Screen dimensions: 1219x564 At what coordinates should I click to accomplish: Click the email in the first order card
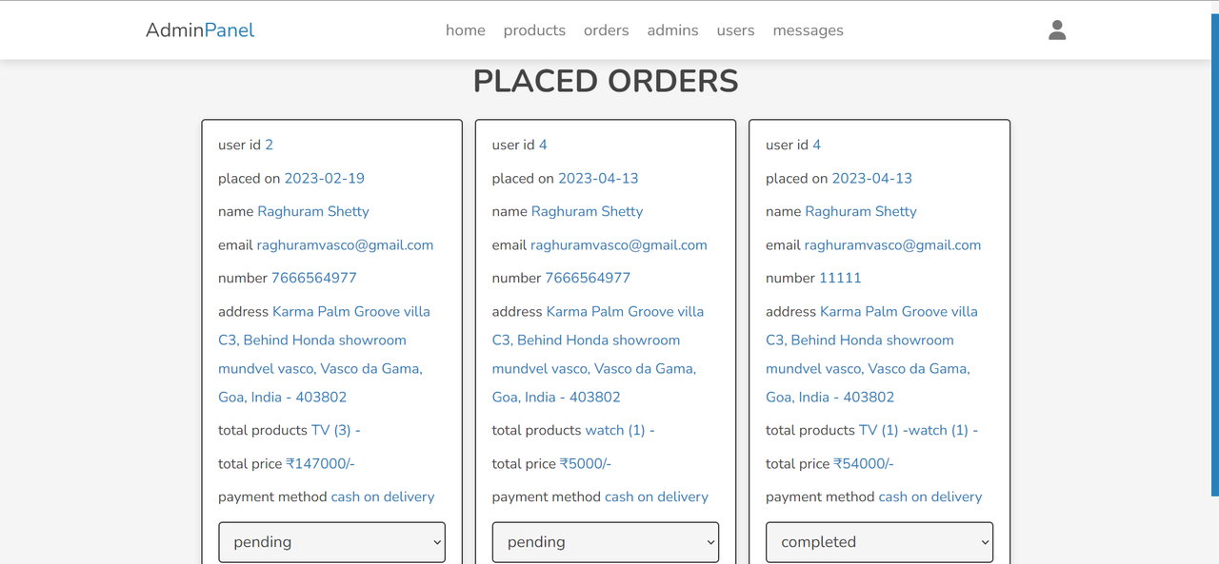pyautogui.click(x=345, y=244)
